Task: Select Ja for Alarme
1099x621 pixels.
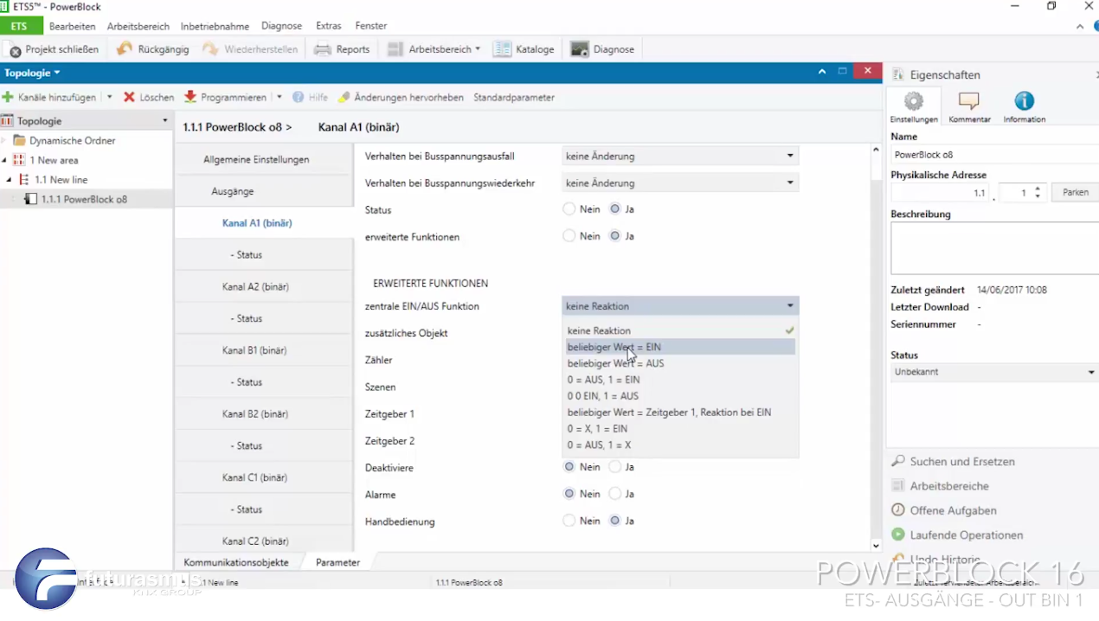Action: click(614, 494)
